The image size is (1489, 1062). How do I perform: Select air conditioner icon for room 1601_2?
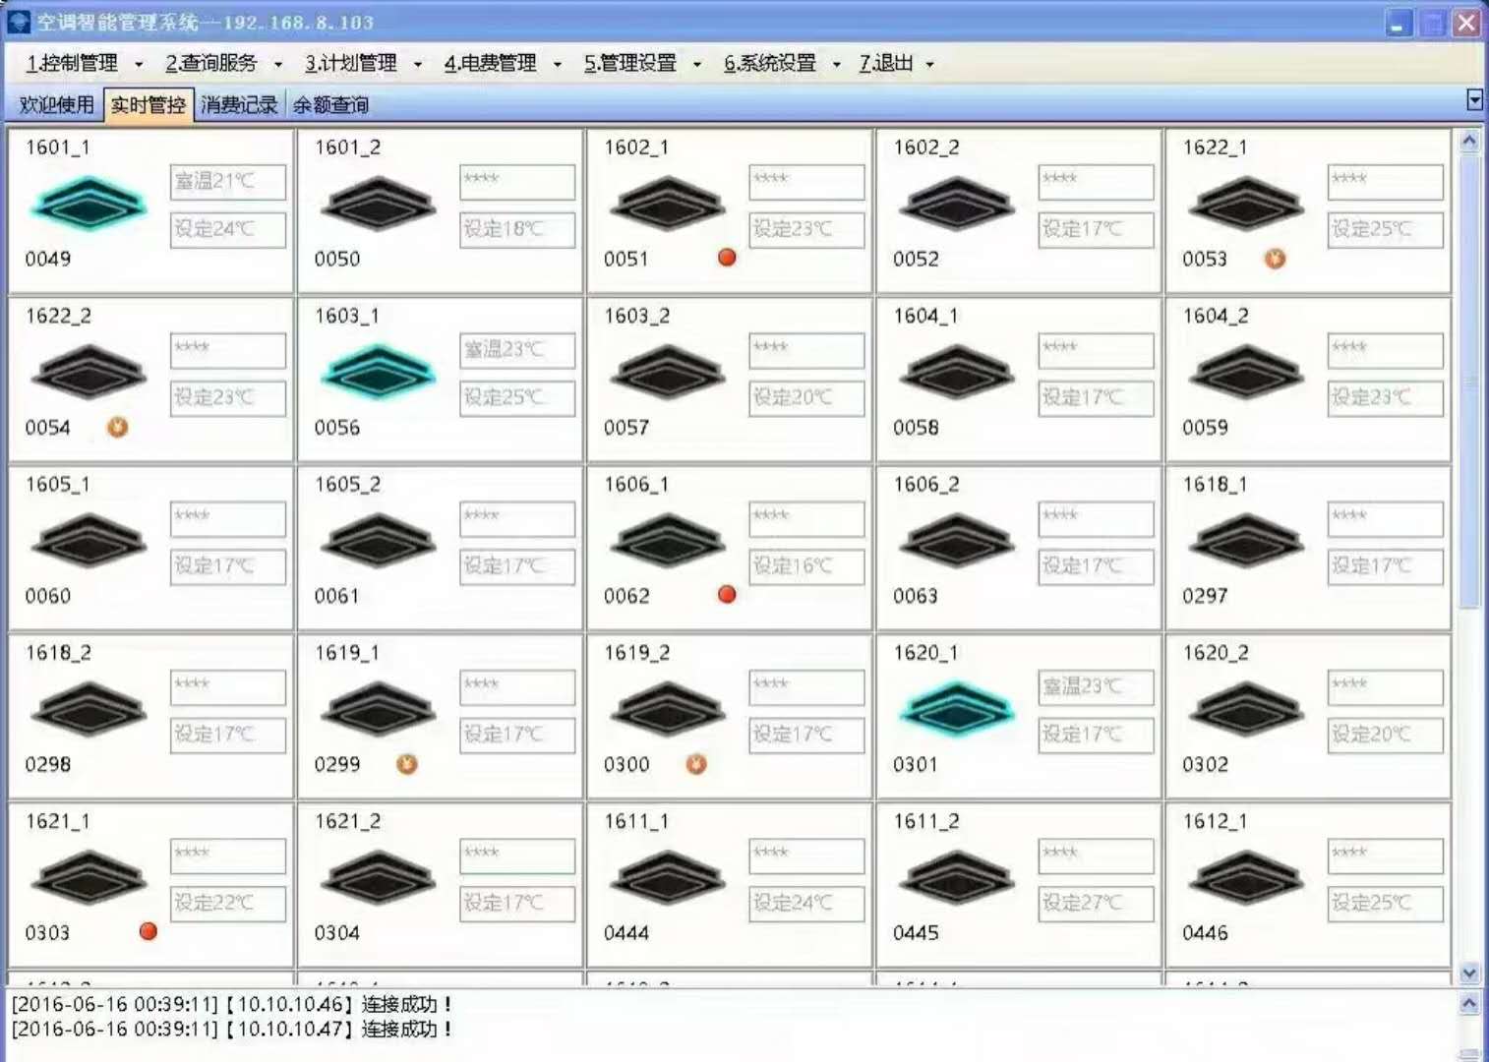coord(379,204)
